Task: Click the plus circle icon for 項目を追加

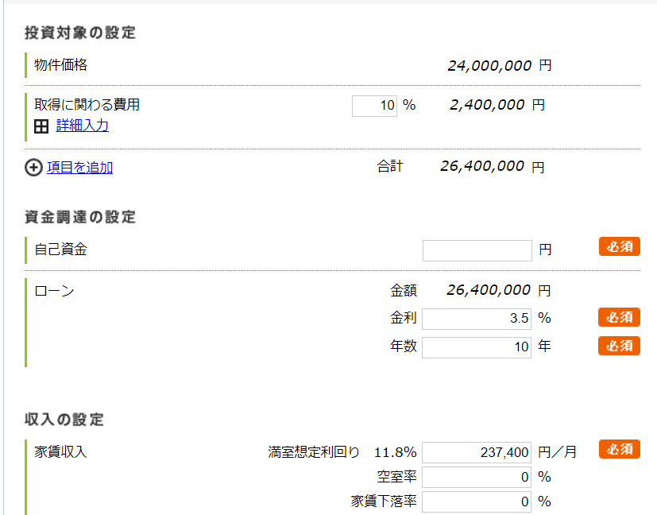Action: 34,168
